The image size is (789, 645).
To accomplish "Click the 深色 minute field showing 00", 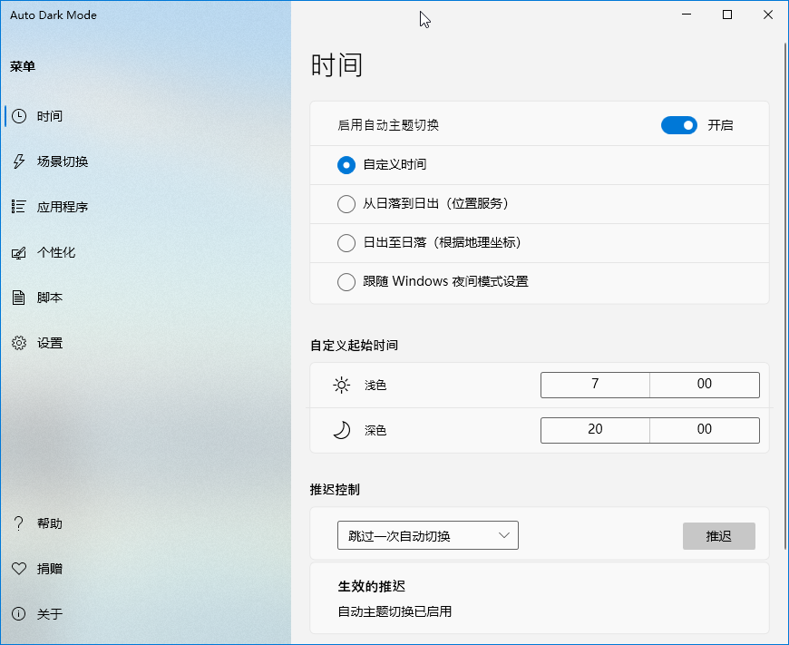I will tap(705, 430).
